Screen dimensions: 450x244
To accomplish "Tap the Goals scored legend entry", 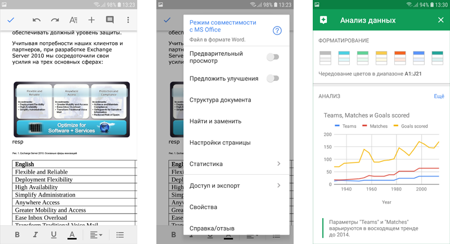I will pos(411,126).
